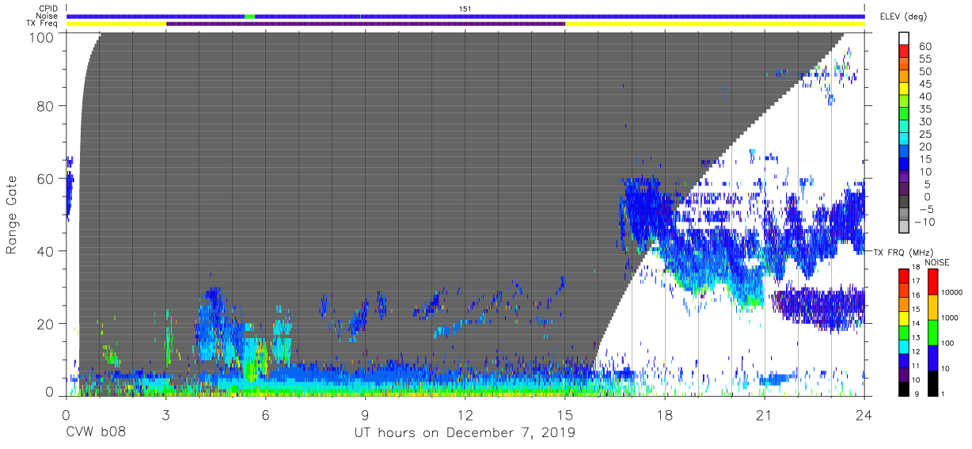
Task: Click the Range Gate axis title
Action: click(11, 215)
